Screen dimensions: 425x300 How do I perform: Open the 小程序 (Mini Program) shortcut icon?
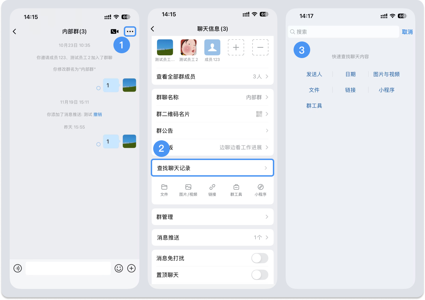coord(260,190)
